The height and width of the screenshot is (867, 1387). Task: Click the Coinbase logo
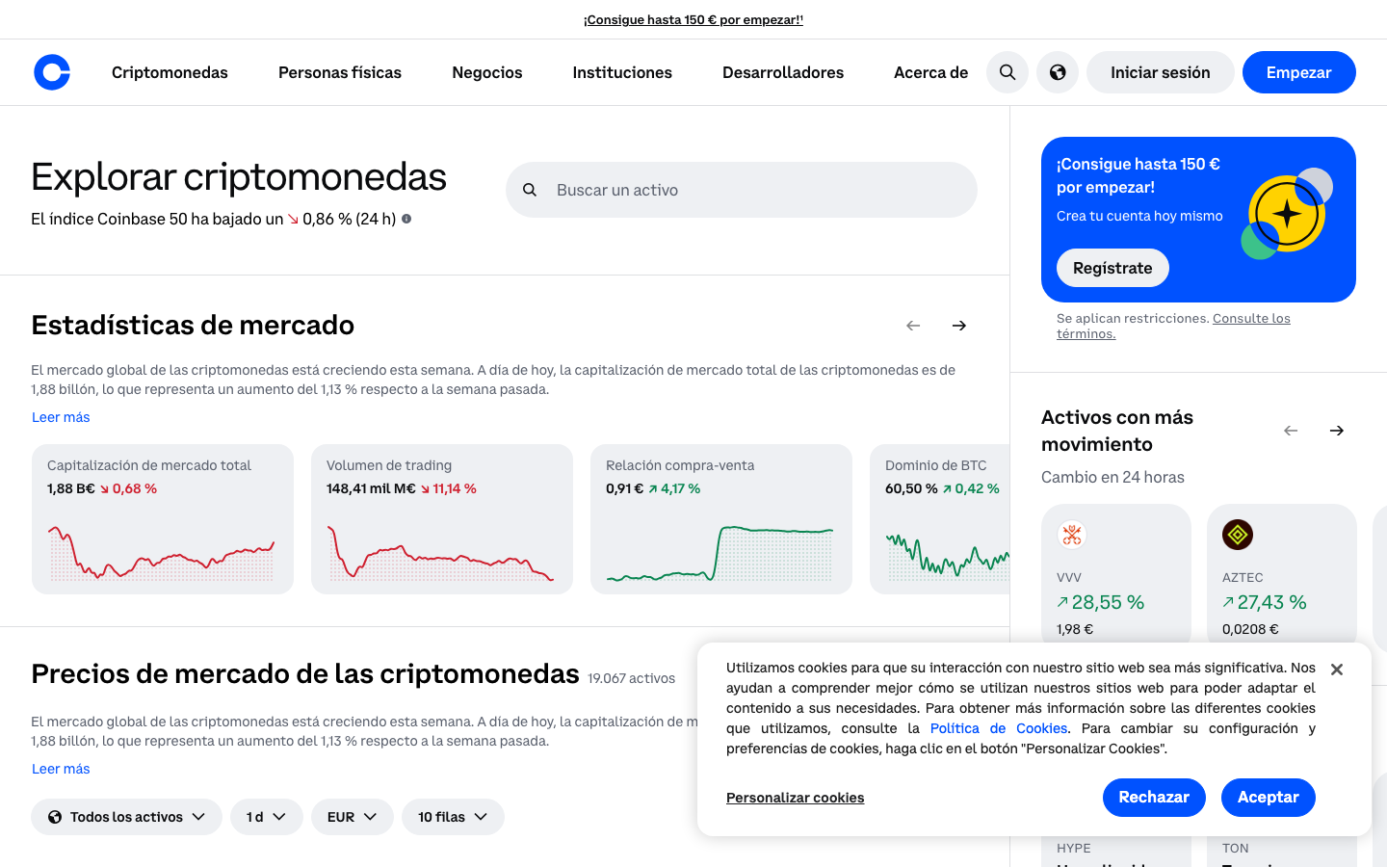51,72
